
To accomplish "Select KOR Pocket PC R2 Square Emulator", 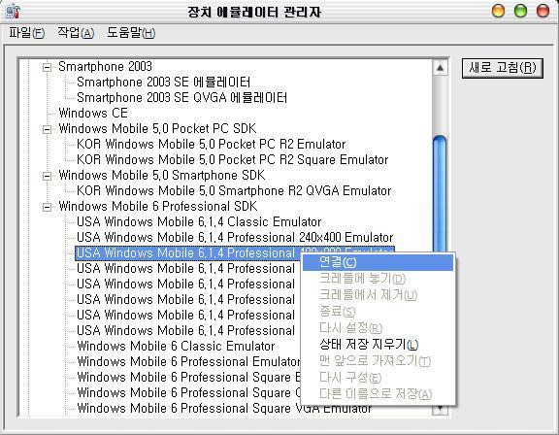I will click(233, 160).
